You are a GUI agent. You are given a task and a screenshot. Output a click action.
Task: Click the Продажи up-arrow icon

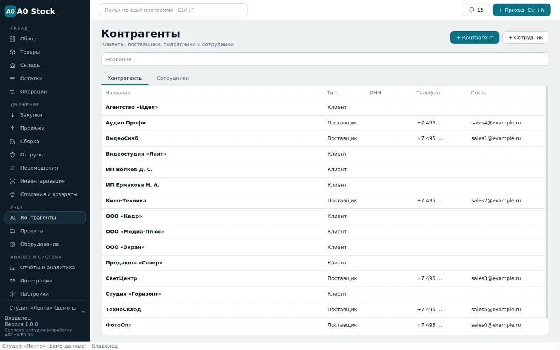12,128
